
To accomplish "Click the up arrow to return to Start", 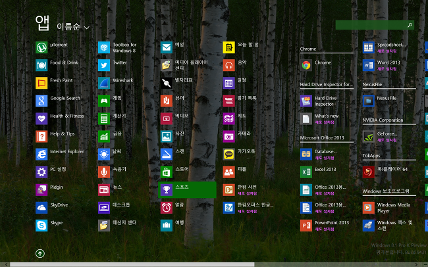I will [40, 254].
